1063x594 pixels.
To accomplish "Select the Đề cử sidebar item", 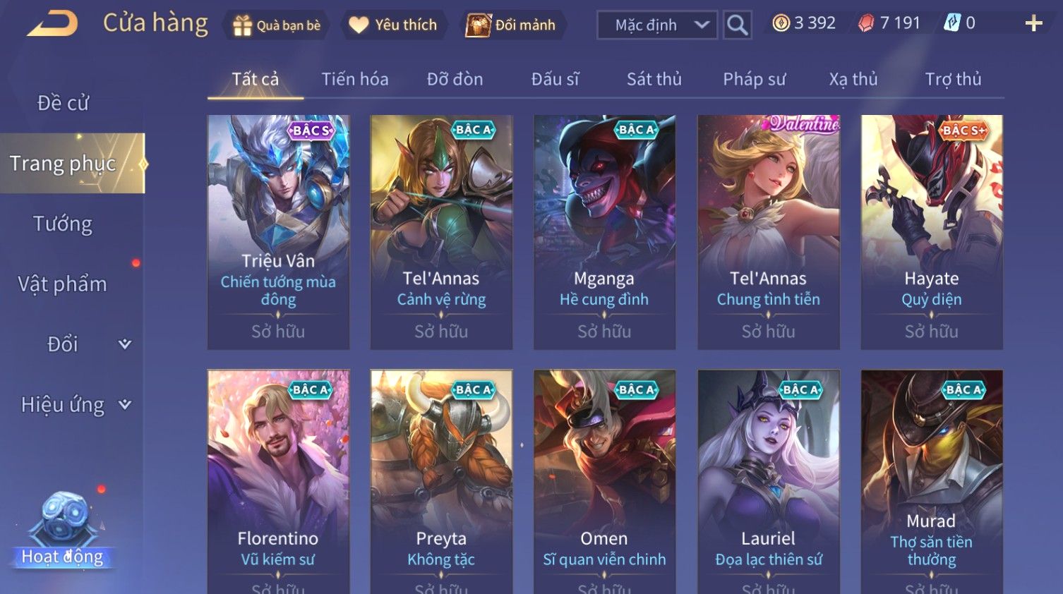I will 63,103.
